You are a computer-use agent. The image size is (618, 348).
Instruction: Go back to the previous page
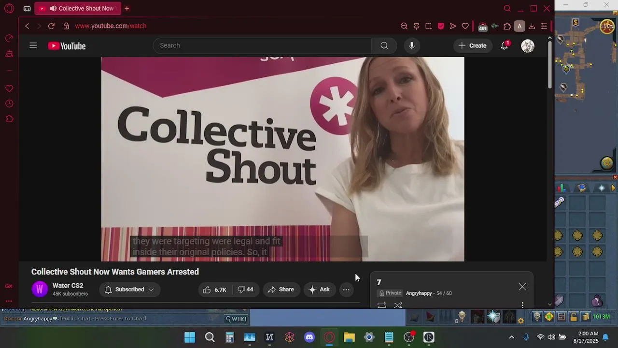[x=27, y=26]
